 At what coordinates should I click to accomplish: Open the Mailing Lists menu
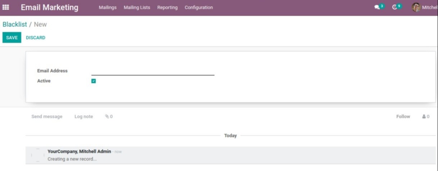point(137,8)
